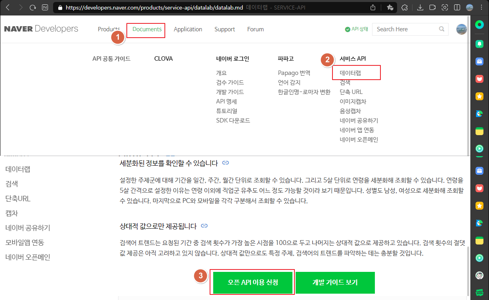
Task: Select 이미지캡차 under 서비스 API menu
Action: tap(353, 101)
